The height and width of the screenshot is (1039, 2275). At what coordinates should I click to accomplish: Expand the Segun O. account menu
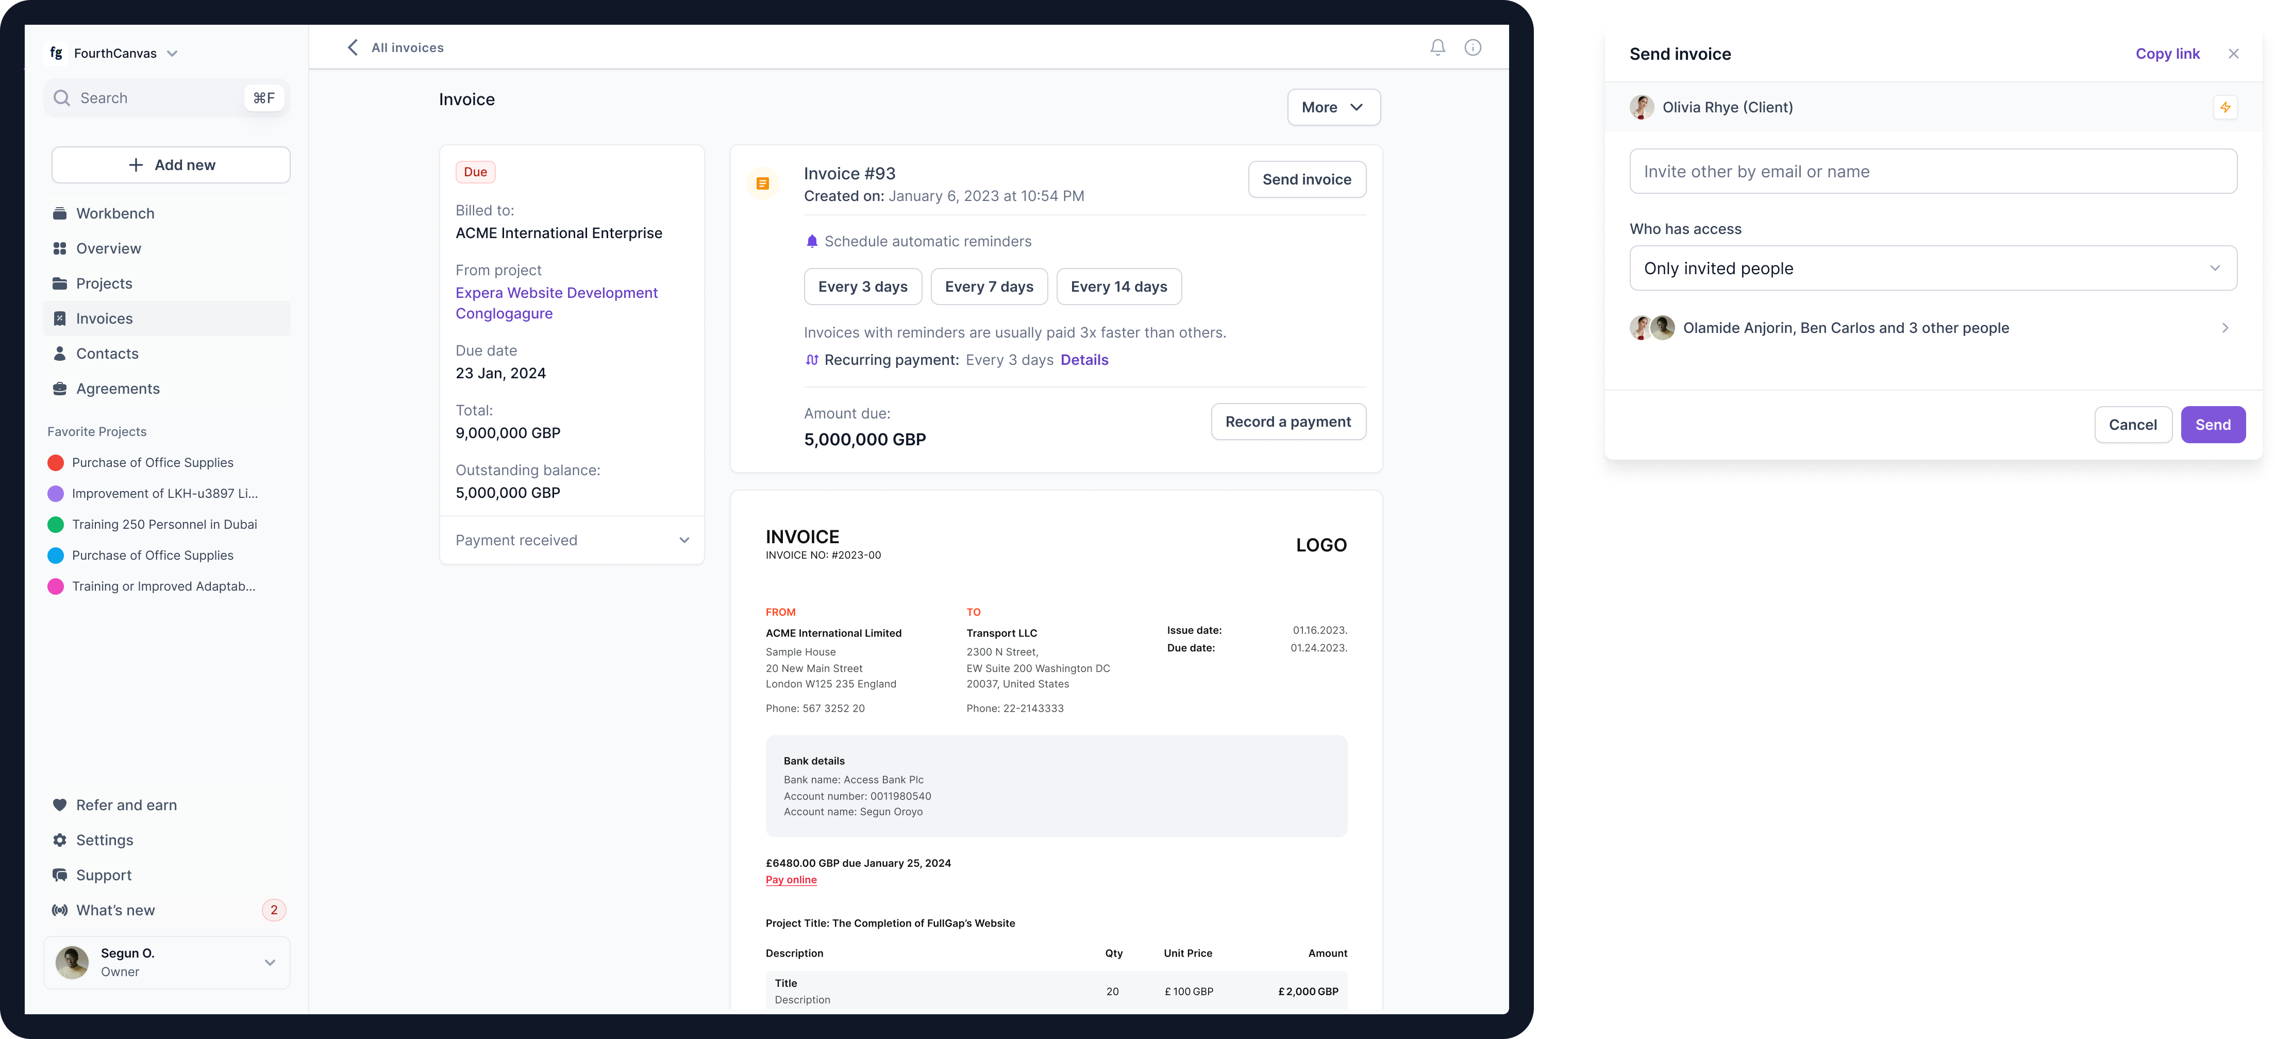pyautogui.click(x=270, y=962)
